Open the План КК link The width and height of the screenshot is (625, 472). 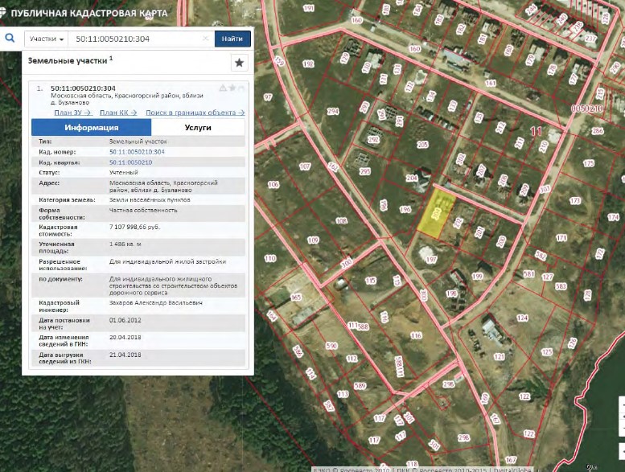[x=118, y=113]
